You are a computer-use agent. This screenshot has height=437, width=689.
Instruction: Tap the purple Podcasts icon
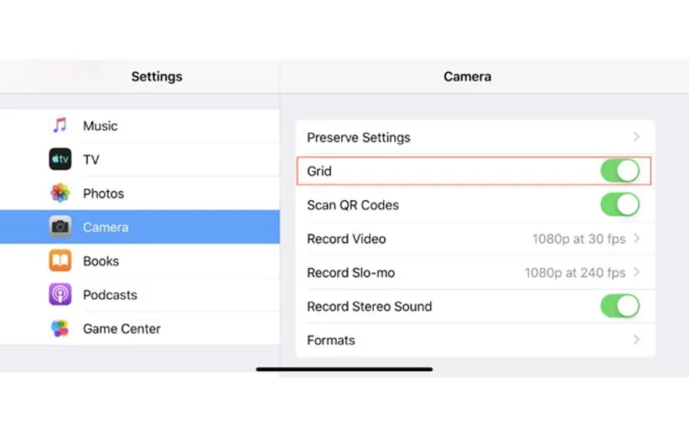(60, 295)
